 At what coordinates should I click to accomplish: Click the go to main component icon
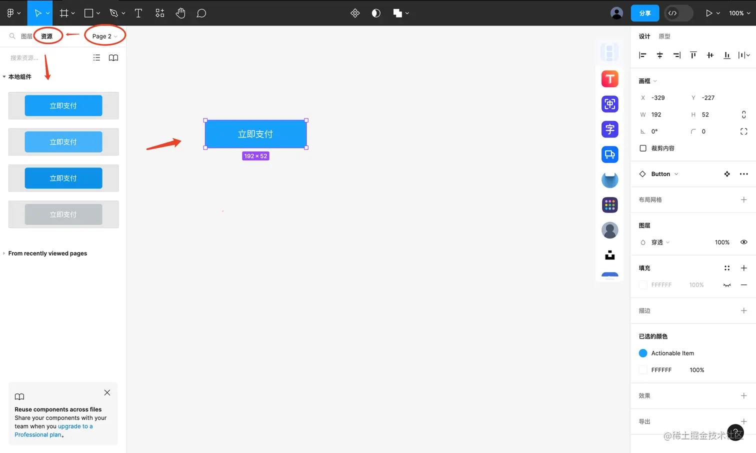(x=727, y=174)
